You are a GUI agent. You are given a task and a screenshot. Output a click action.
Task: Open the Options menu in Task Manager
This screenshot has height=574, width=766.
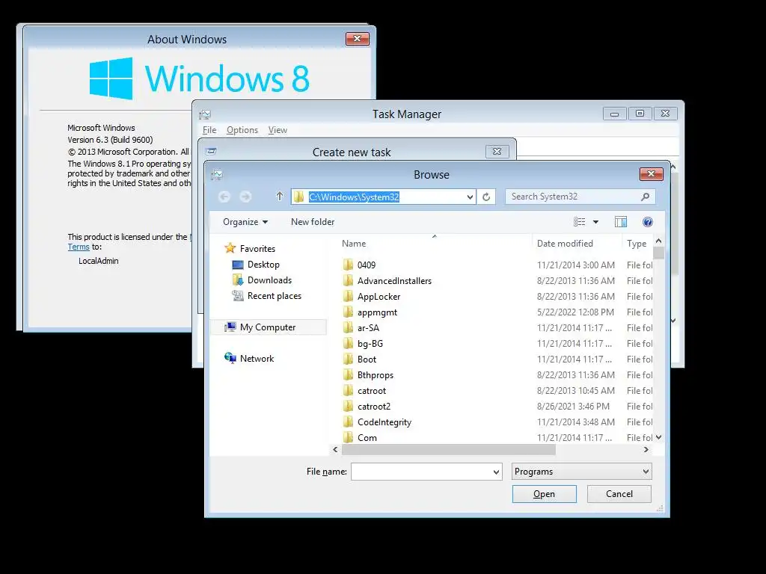pyautogui.click(x=242, y=130)
